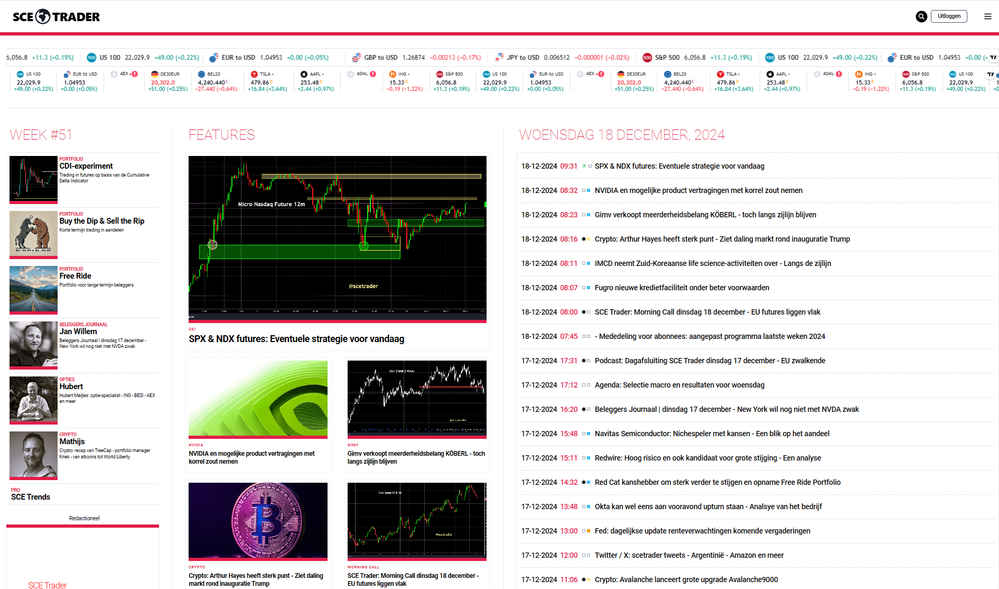Go home via the SCE Trader logo
Image resolution: width=999 pixels, height=589 pixels.
[56, 17]
